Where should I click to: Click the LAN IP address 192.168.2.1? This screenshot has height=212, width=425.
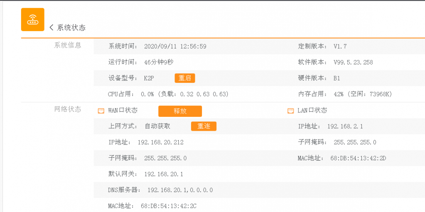click(x=345, y=126)
